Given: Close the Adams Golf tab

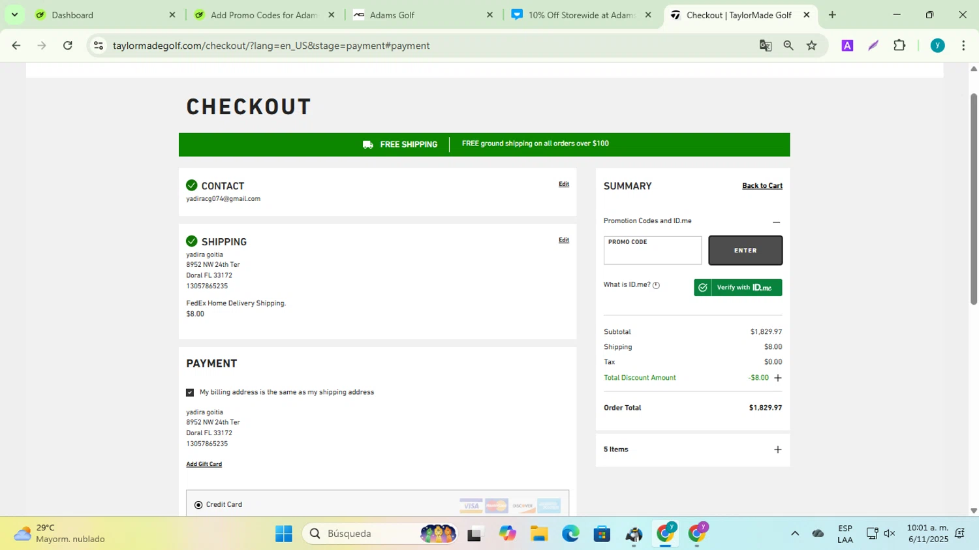Looking at the screenshot, I should (x=490, y=15).
